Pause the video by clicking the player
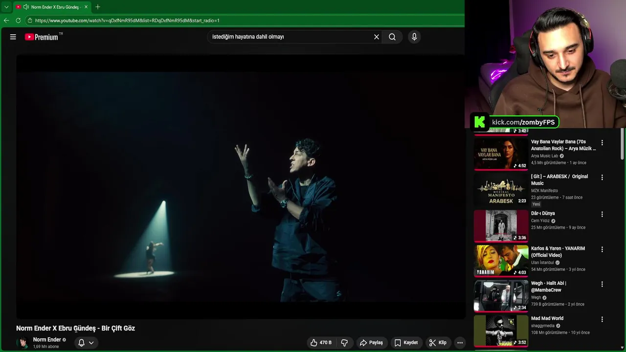The width and height of the screenshot is (626, 352). tap(240, 186)
